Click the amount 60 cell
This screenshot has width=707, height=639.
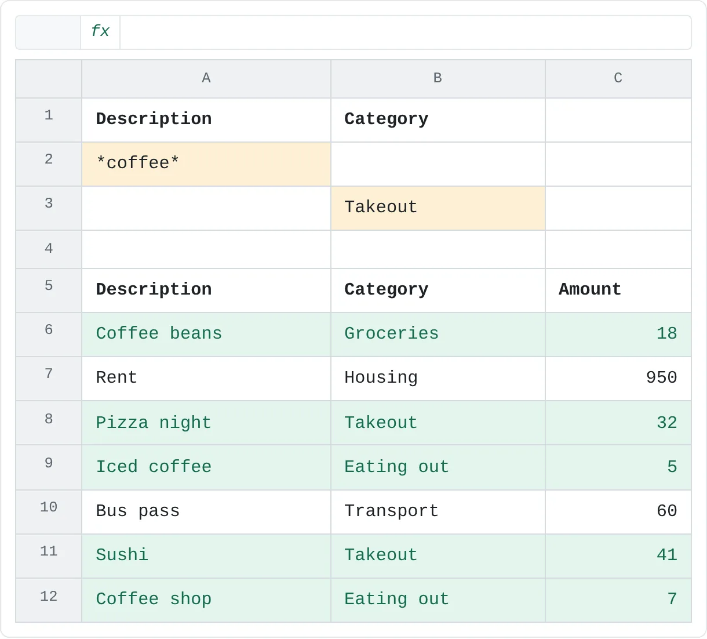(618, 512)
